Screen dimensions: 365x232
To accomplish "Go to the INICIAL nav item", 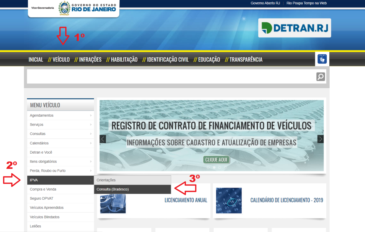I will coord(36,59).
